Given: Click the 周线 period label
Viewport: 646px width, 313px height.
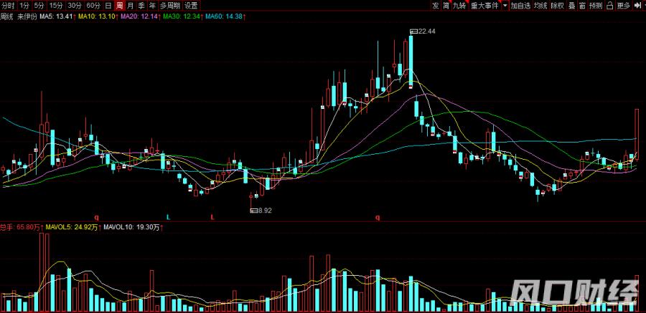Looking at the screenshot, I should click(6, 17).
